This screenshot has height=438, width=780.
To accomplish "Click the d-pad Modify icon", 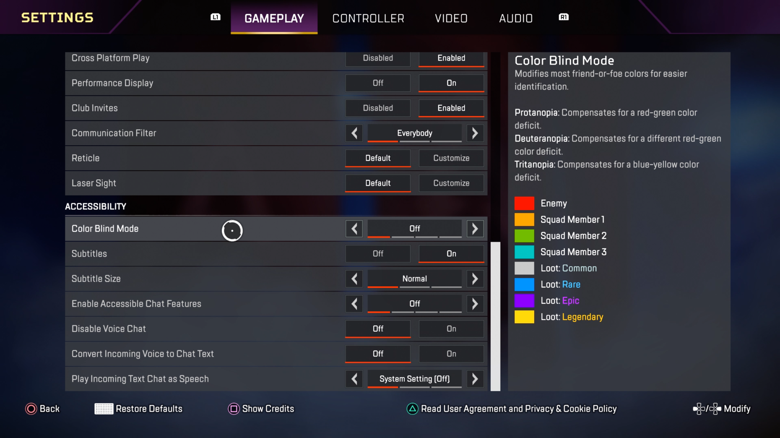I will pos(707,409).
